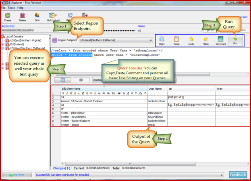The width and height of the screenshot is (251, 181).
Task: Click the 'beyondinbox' User Name cell
Action: coord(158,117)
